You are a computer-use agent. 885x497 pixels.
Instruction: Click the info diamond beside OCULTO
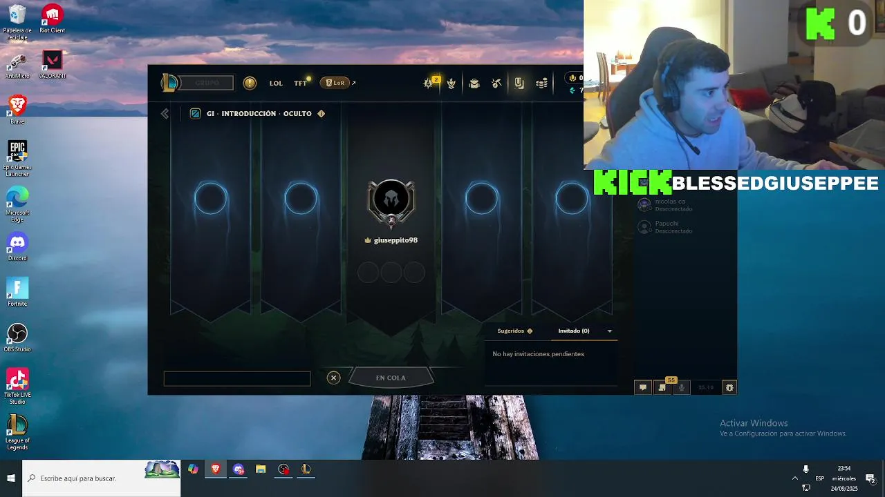pos(321,113)
